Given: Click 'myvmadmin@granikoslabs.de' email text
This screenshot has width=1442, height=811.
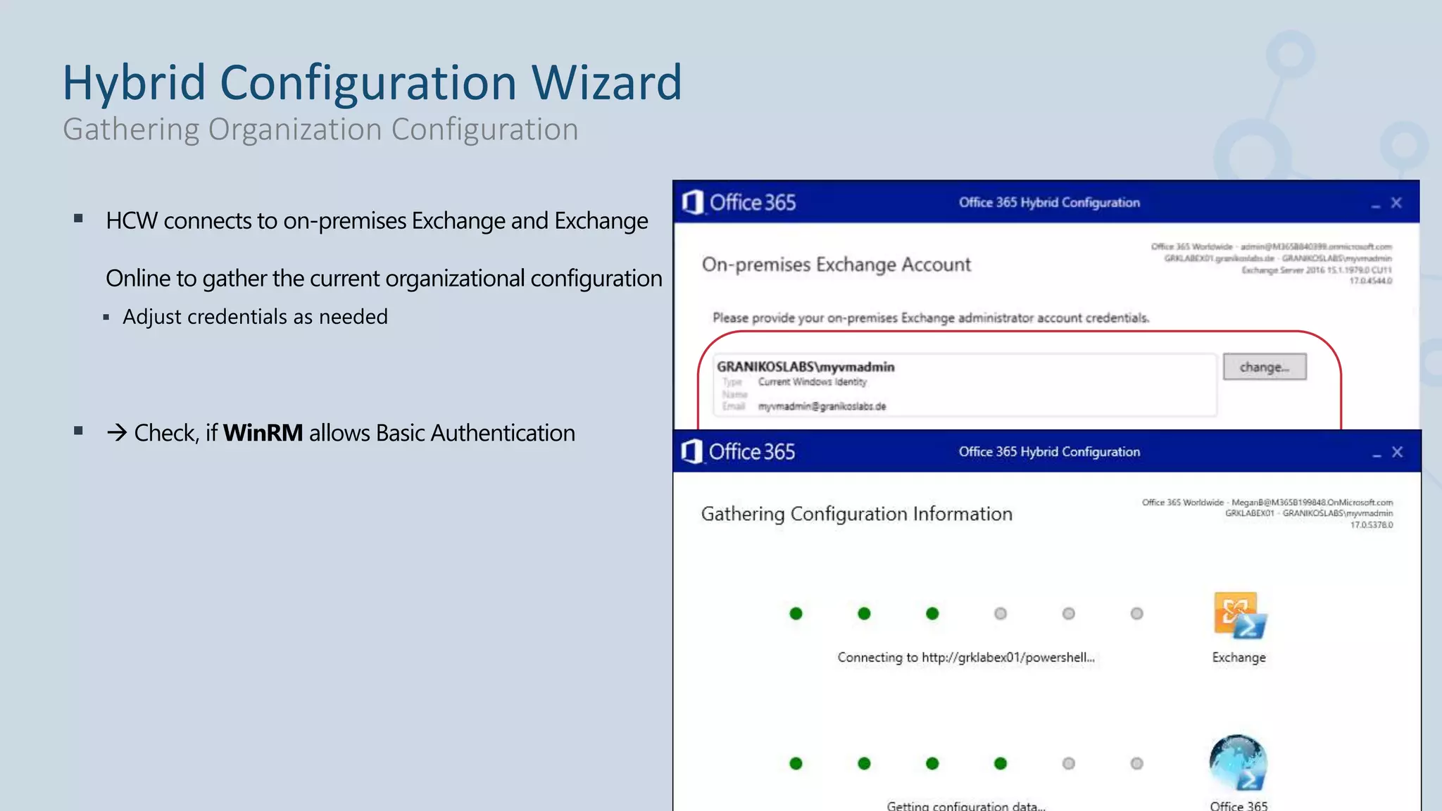Looking at the screenshot, I should coord(822,406).
